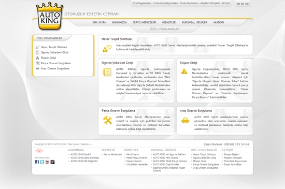This screenshot has height=189, width=285.
Task: Open footer link Oto Bakım Hizmetleri
Action: tap(137, 165)
